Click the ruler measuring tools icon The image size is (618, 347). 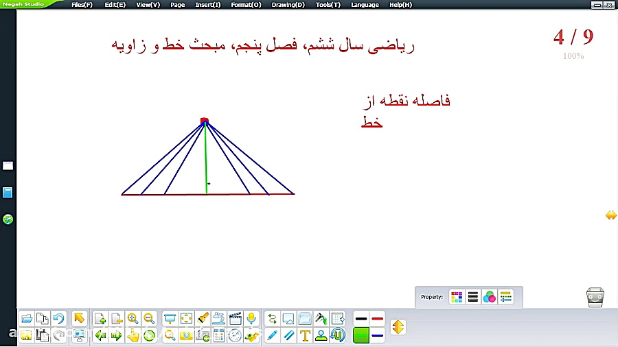pos(251,335)
